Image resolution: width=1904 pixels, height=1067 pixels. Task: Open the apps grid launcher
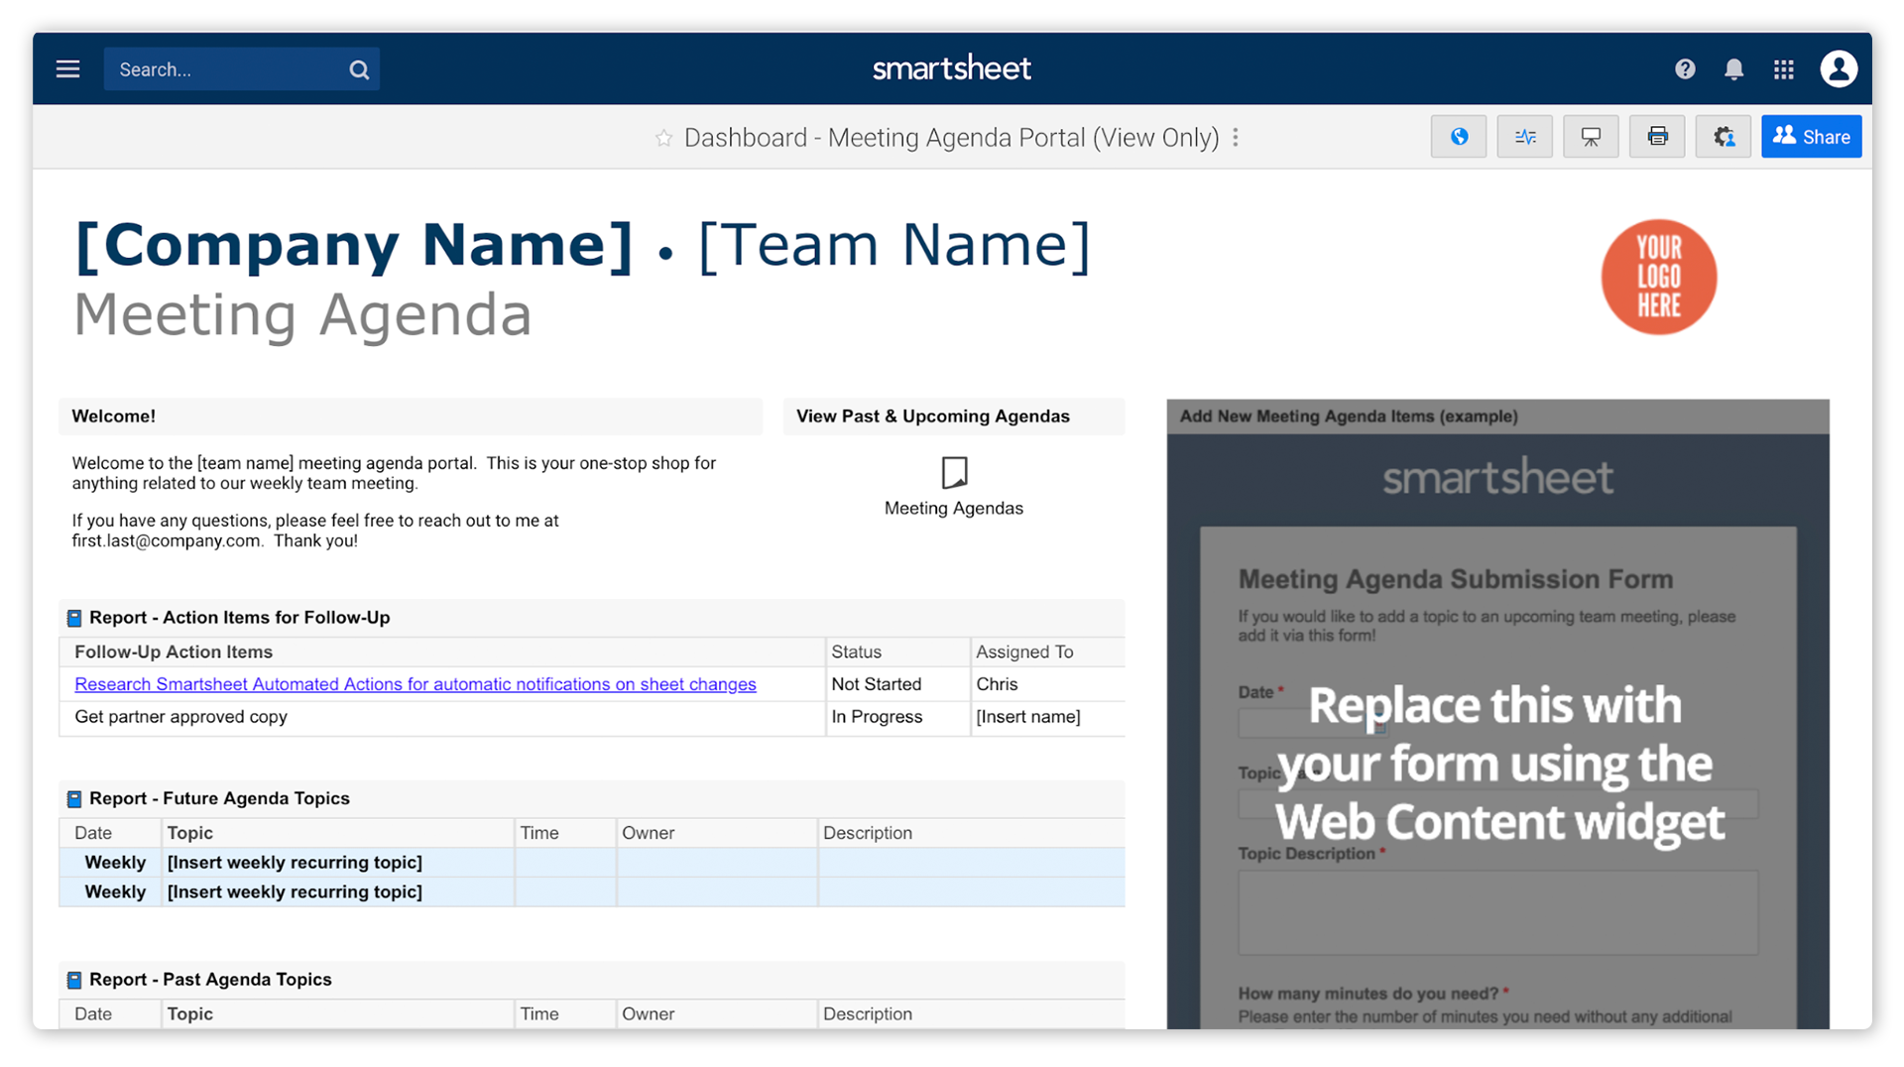click(x=1783, y=69)
